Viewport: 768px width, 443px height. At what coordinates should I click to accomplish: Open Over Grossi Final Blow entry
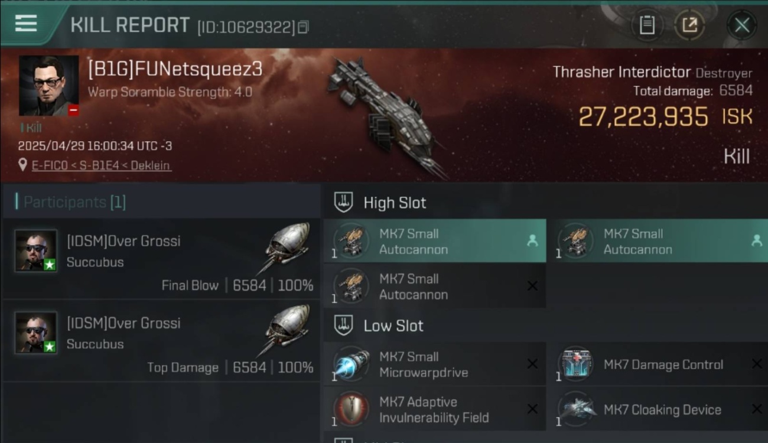click(161, 259)
